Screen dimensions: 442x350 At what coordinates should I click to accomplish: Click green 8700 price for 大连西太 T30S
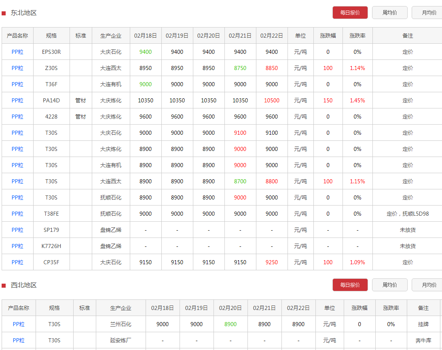click(x=240, y=181)
